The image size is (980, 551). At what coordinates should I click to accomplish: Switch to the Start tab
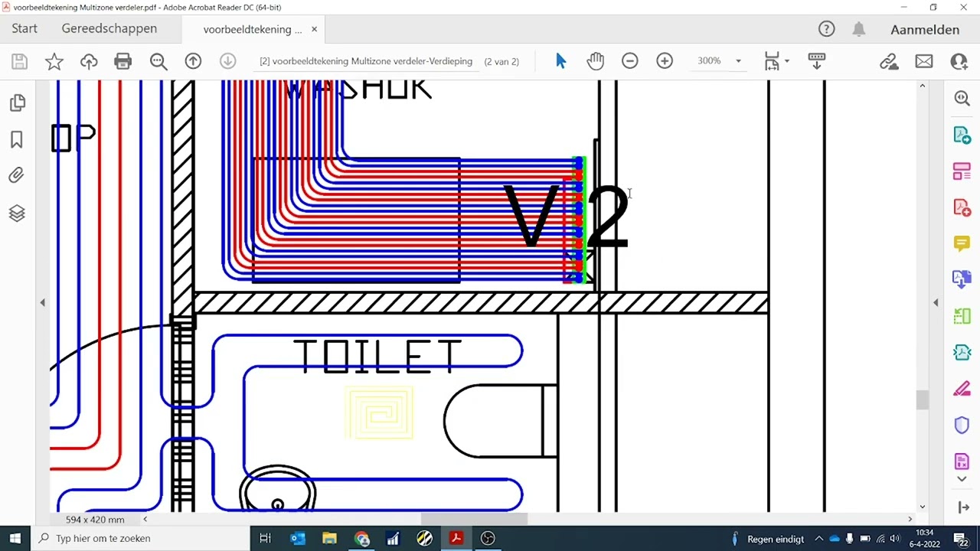[24, 29]
